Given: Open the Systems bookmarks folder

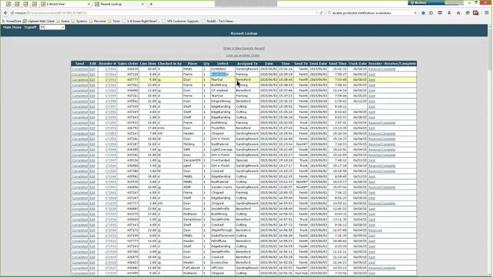Looking at the screenshot, I should click(x=79, y=21).
